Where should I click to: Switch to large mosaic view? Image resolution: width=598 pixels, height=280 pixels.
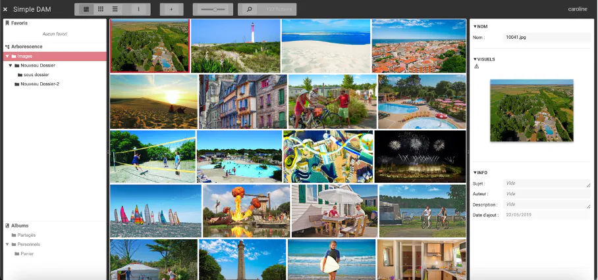coord(86,9)
